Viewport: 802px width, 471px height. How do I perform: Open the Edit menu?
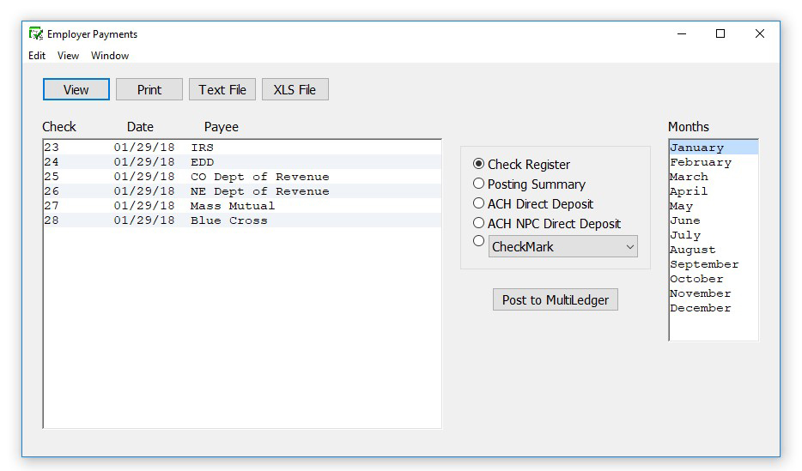37,56
